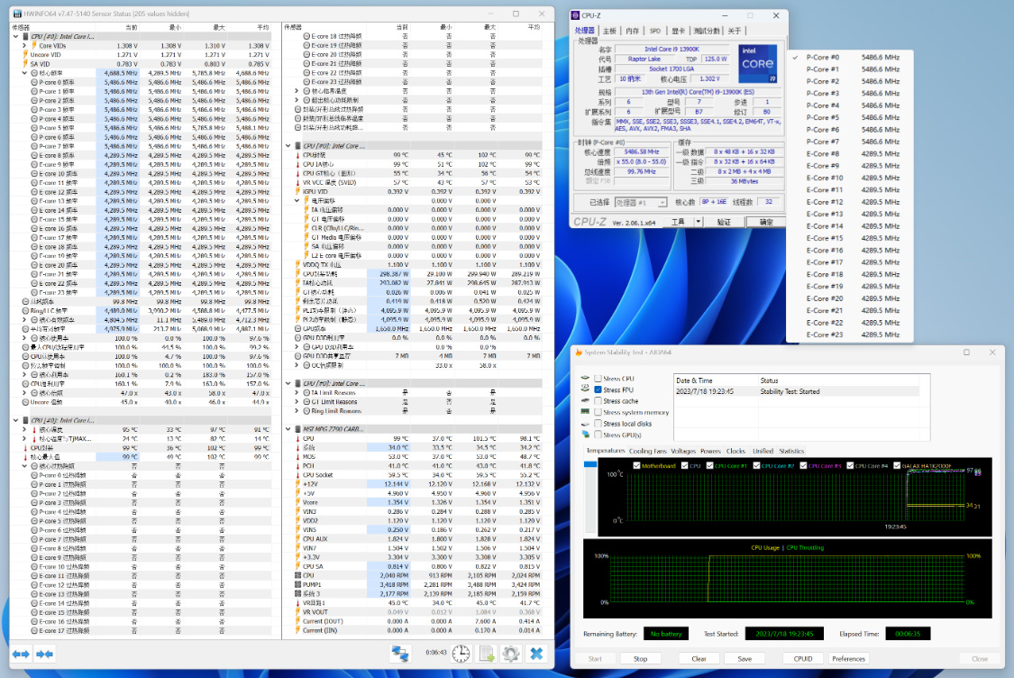Open the Cooling Fans tab in AIDA64
Viewport: 1014px width, 678px height.
click(648, 451)
